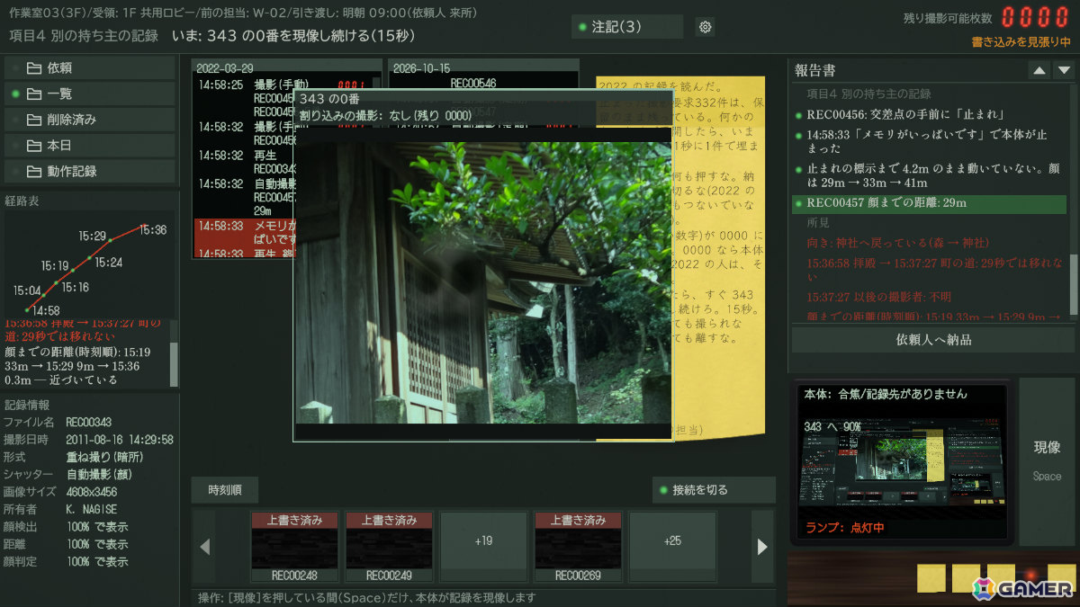Click the 15:24 point on the 経路表 graph
Image resolution: width=1080 pixels, height=607 pixels.
(x=90, y=258)
